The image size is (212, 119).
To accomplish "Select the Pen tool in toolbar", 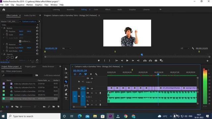I will [66, 90].
